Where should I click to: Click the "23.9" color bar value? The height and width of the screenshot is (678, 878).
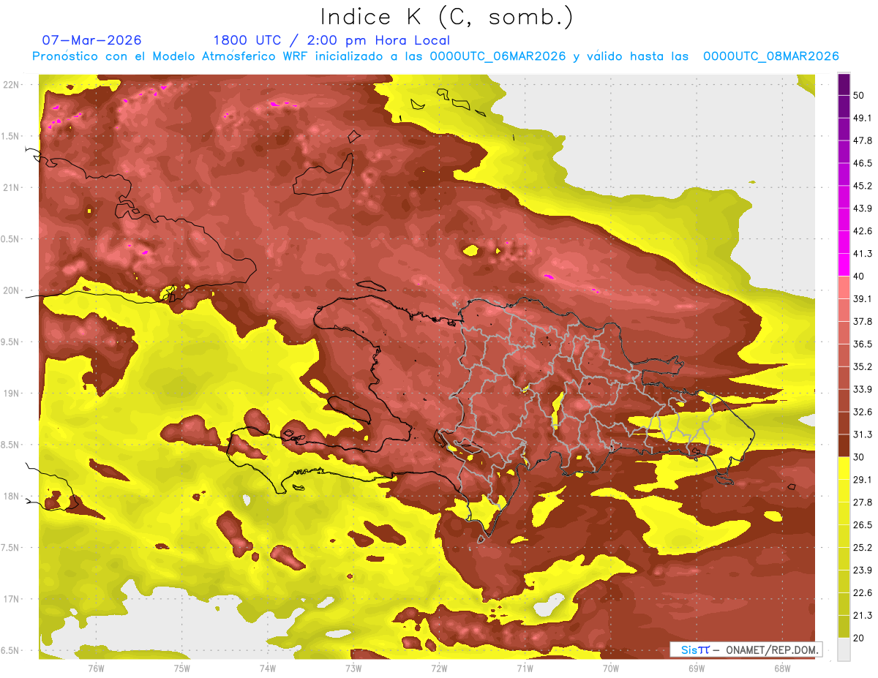click(862, 570)
